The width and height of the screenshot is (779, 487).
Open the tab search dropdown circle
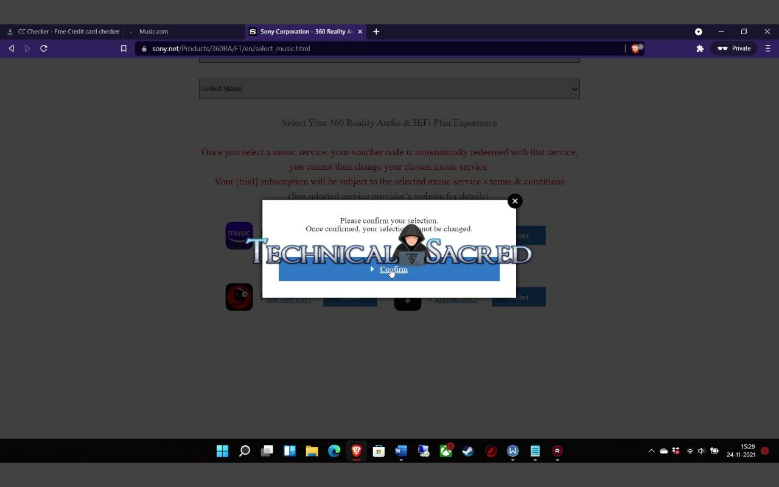(699, 32)
